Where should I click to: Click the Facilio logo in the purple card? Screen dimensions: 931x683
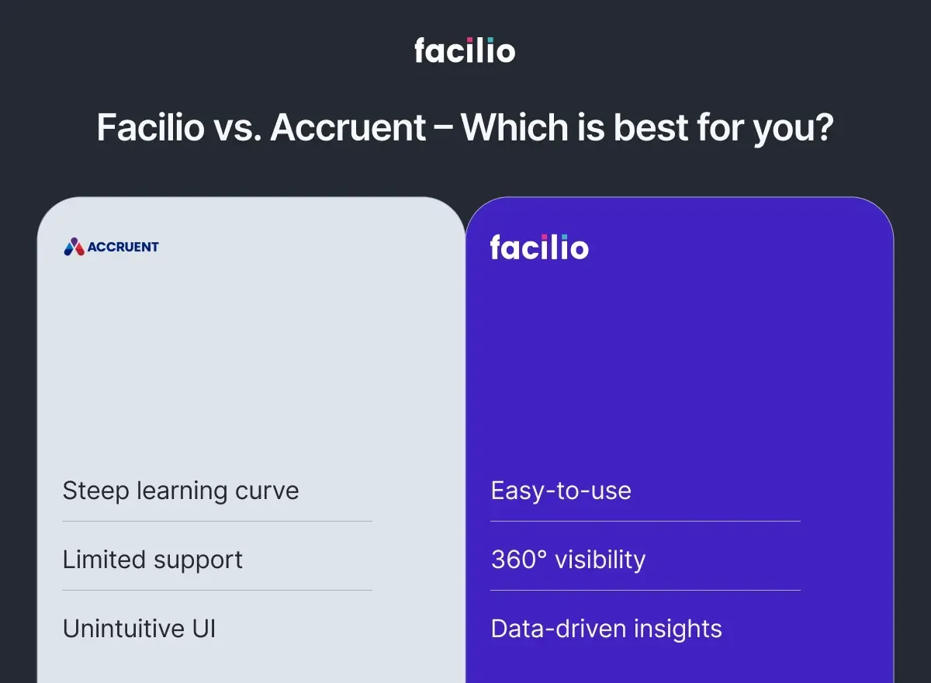pos(539,248)
